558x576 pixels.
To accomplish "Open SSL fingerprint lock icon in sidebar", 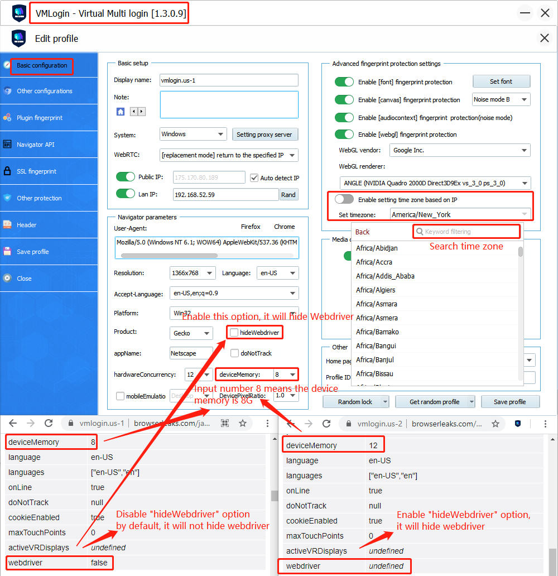I will point(7,171).
